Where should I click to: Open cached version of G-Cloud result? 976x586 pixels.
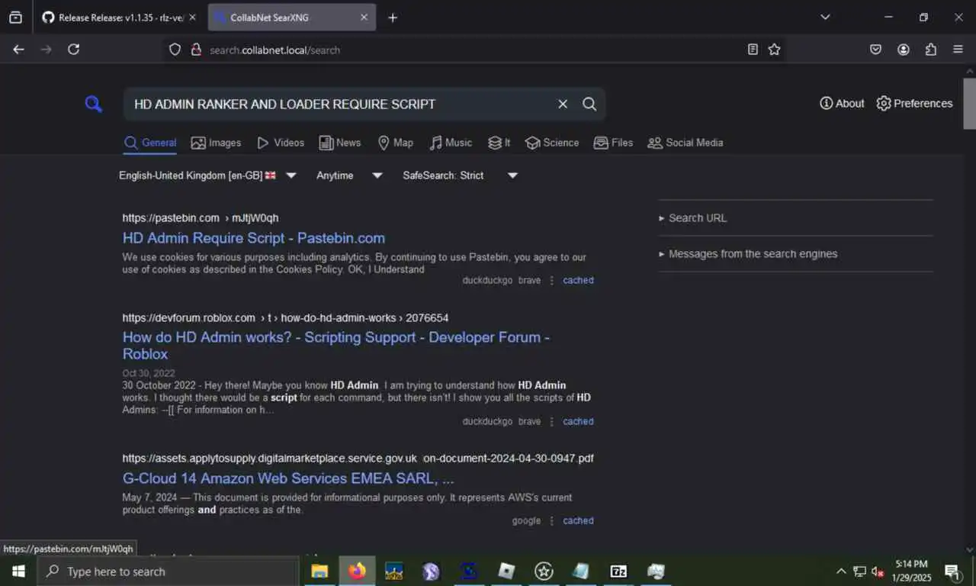point(578,520)
